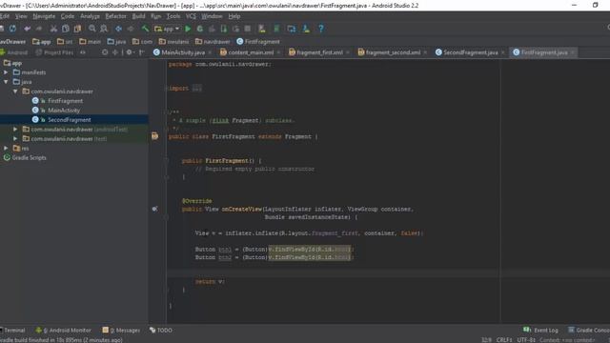Image resolution: width=610 pixels, height=343 pixels.
Task: Close the MainActivity.java tab
Action: tap(210, 52)
